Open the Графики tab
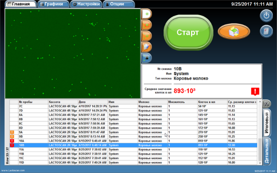The image size is (277, 173). (x=53, y=4)
